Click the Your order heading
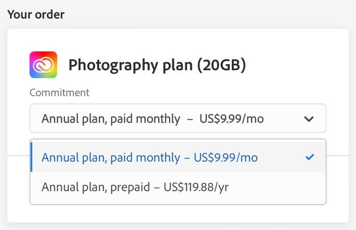 36,15
